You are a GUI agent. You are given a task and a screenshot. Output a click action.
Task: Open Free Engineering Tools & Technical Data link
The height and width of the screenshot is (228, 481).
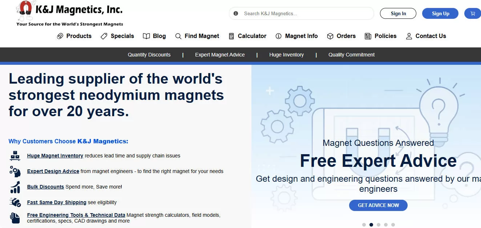(x=76, y=215)
